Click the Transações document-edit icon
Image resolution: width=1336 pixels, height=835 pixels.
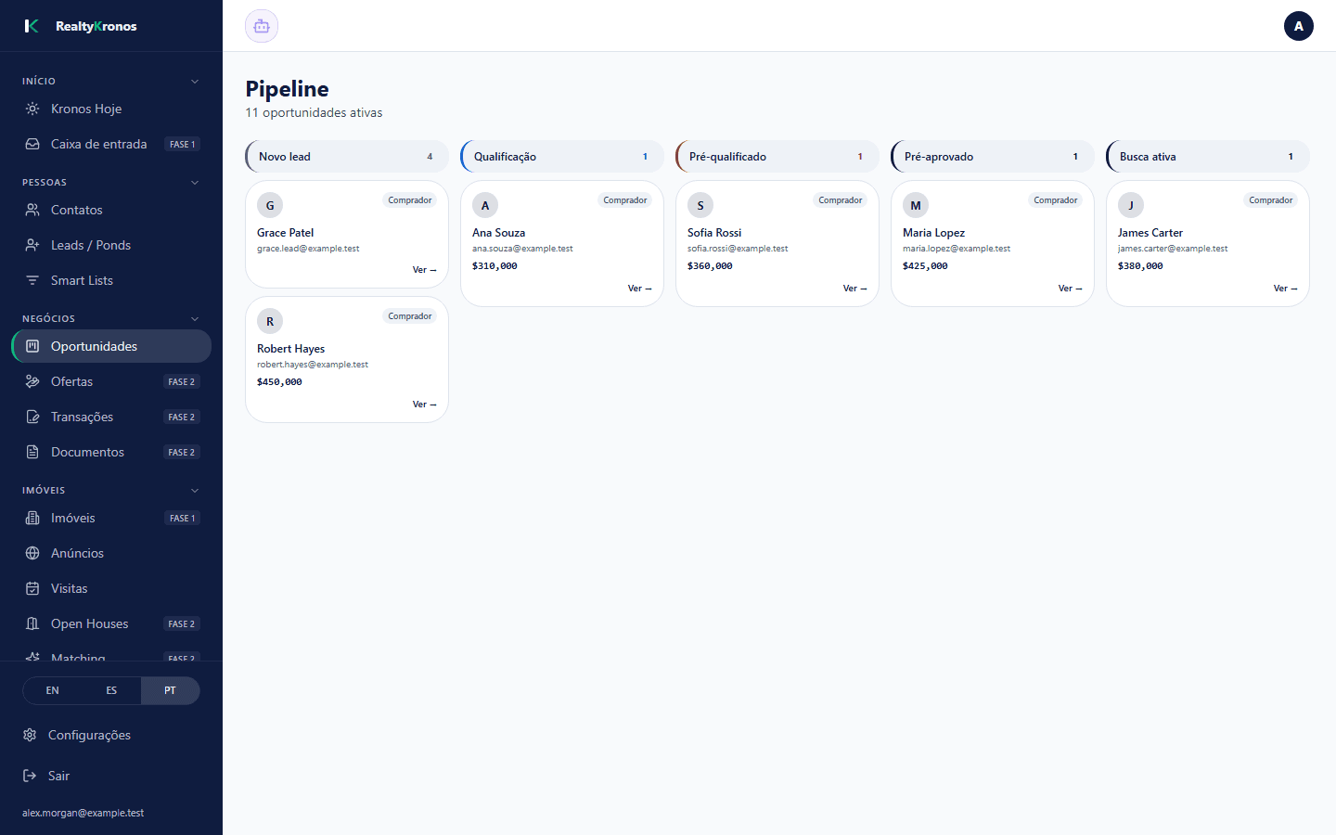click(x=32, y=417)
